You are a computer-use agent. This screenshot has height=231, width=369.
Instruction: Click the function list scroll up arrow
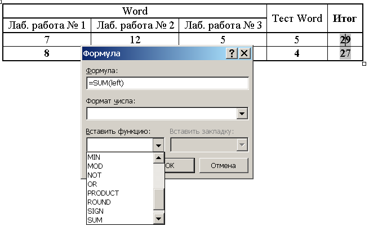pyautogui.click(x=159, y=158)
